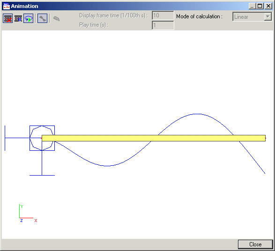Image resolution: width=275 pixels, height=251 pixels.
Task: Click the Close button at the bottom
Action: (255, 244)
